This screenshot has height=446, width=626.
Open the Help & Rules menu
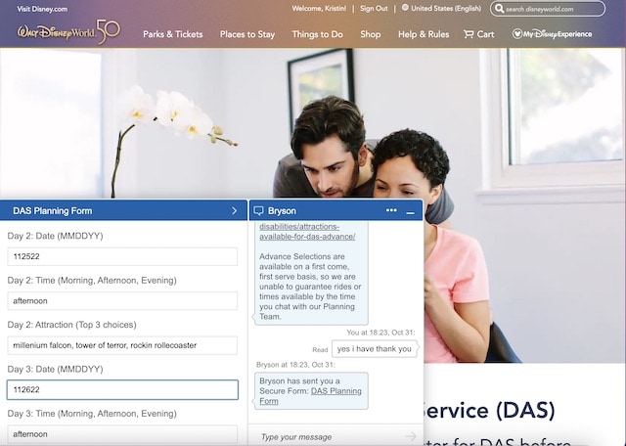click(424, 34)
